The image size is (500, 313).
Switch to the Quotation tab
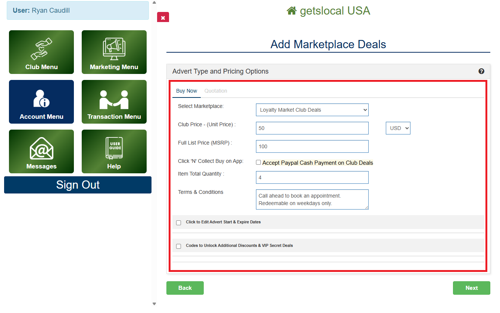click(216, 91)
